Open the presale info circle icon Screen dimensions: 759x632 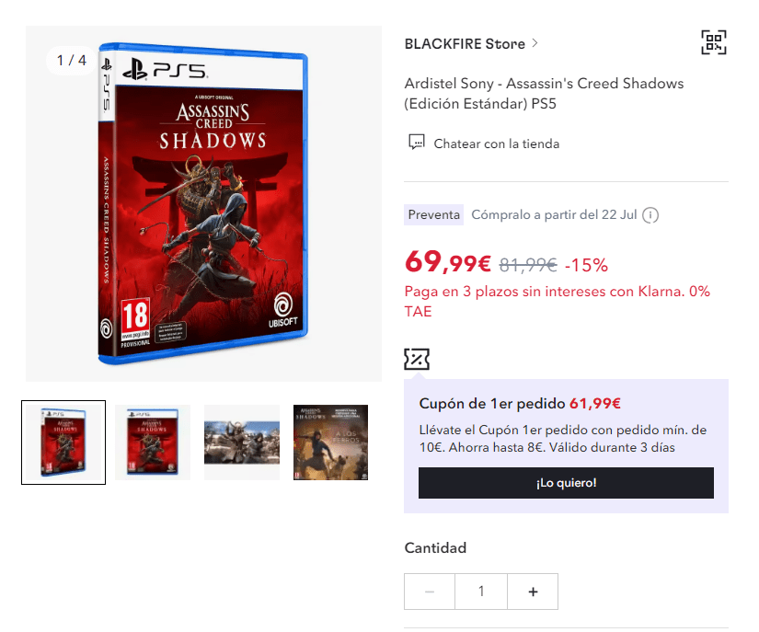pos(650,215)
